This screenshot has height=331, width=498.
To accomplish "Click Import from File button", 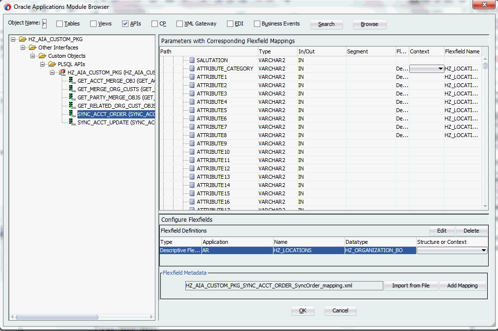I will click(411, 285).
